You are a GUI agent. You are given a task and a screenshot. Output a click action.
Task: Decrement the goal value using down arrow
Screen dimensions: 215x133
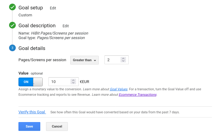coord(73,83)
